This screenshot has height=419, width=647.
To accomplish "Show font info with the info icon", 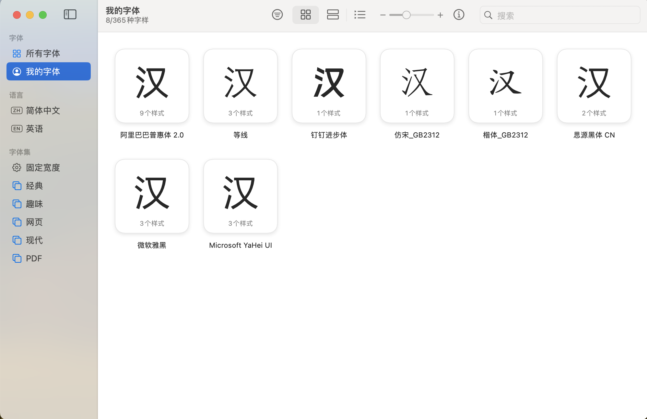I will [x=459, y=15].
